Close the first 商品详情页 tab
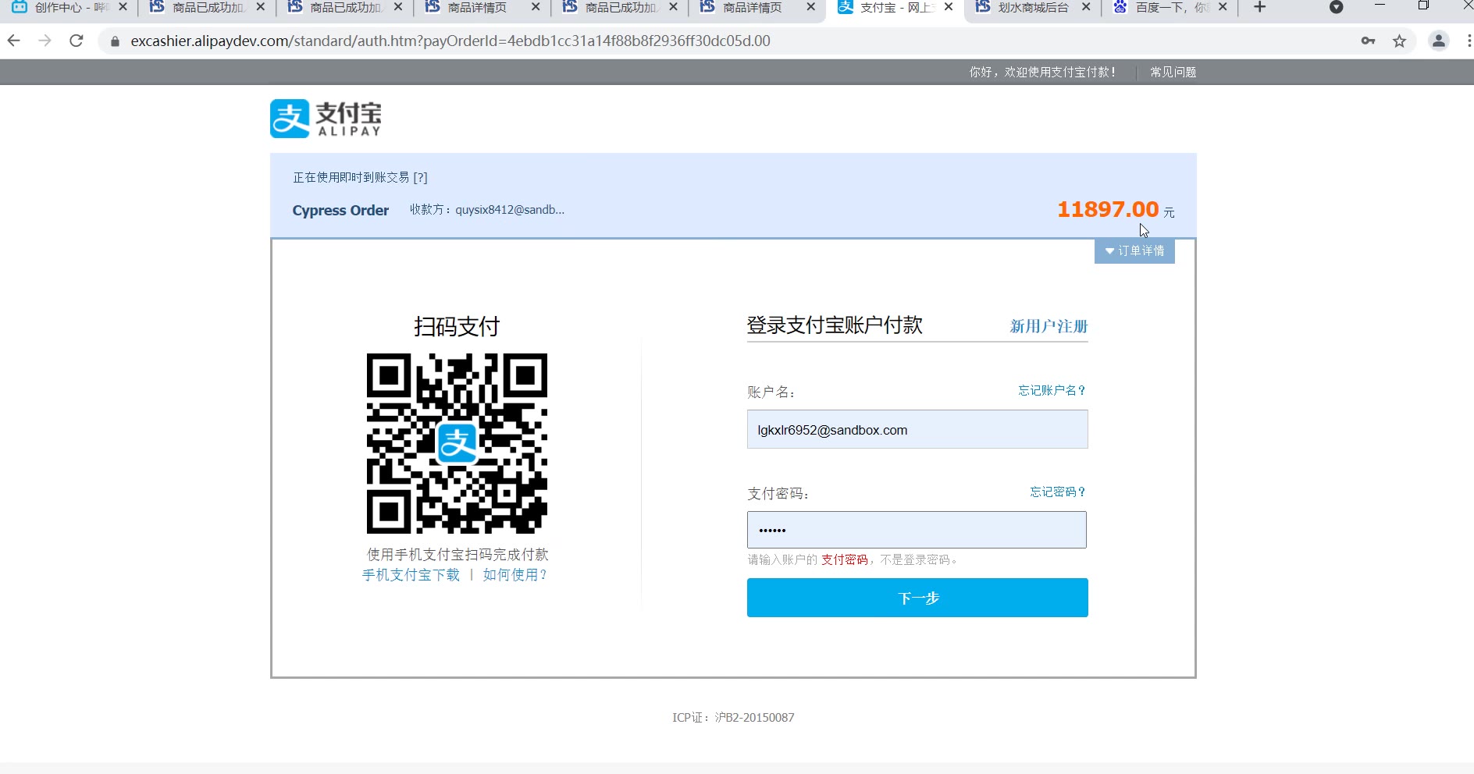Image resolution: width=1474 pixels, height=774 pixels. click(535, 7)
